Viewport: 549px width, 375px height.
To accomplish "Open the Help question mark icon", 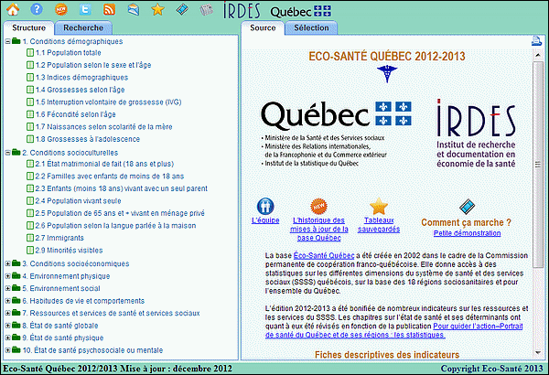I will tap(37, 9).
